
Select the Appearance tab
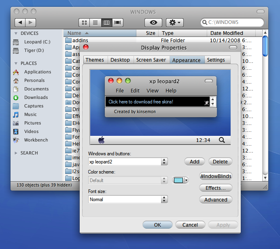(187, 60)
